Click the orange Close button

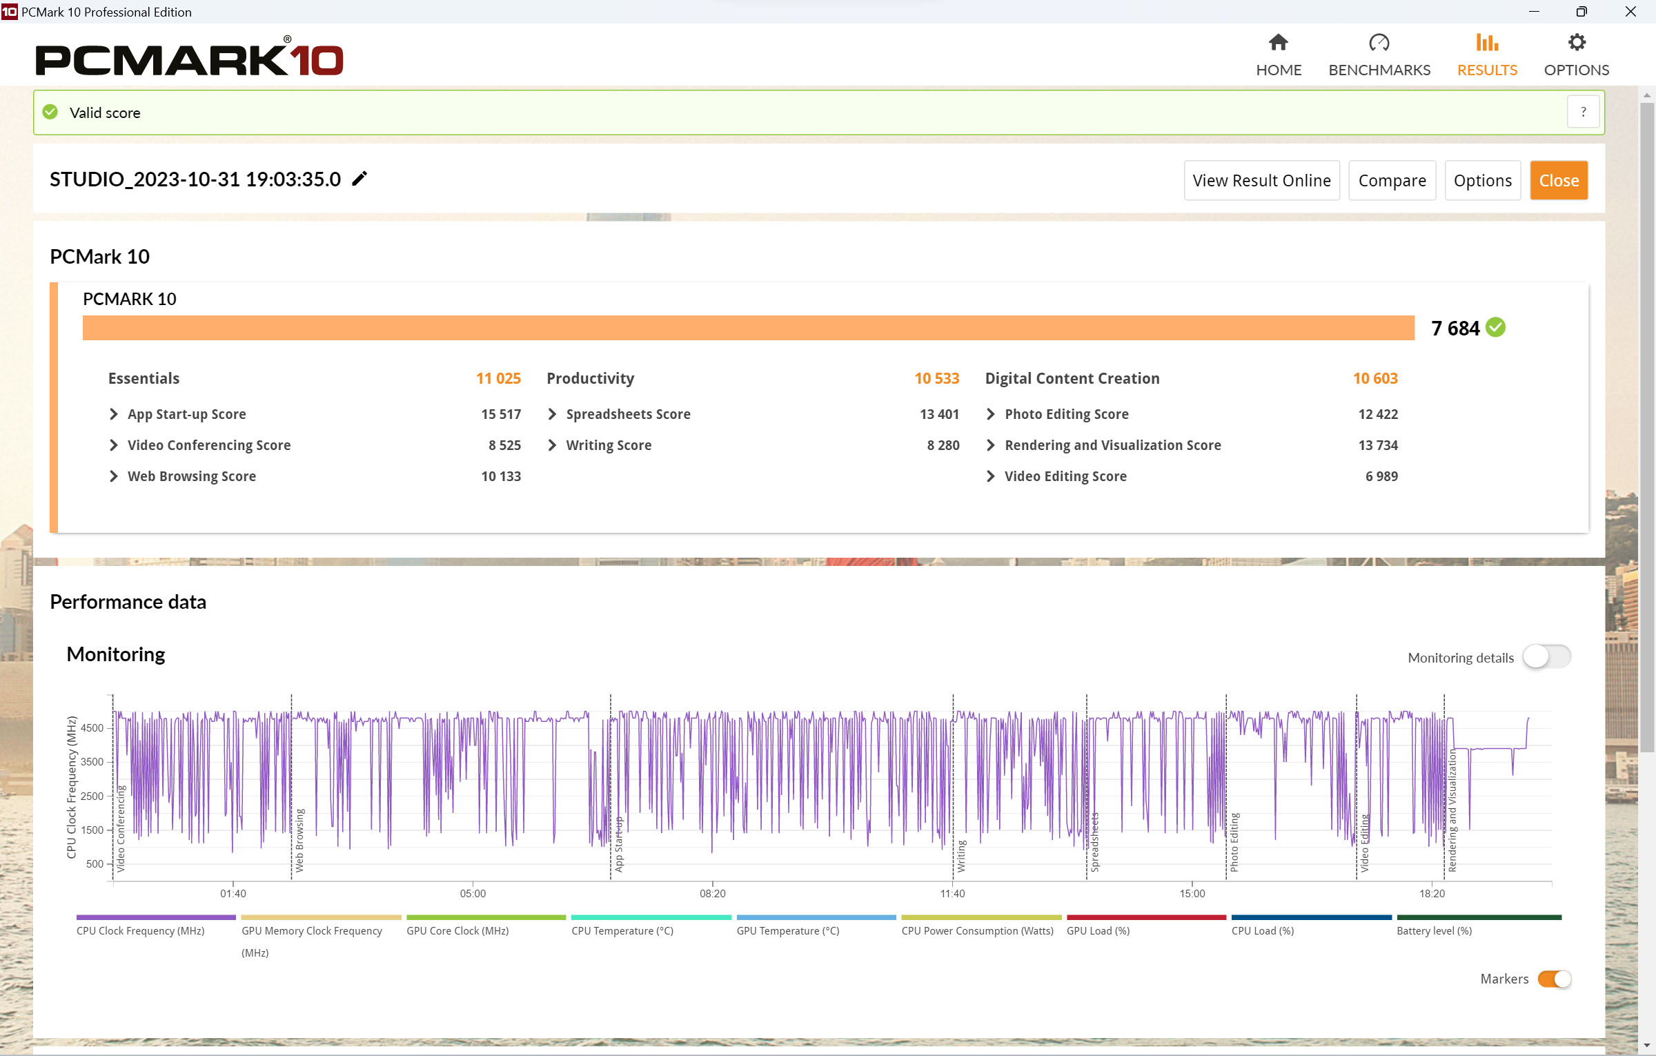coord(1558,180)
